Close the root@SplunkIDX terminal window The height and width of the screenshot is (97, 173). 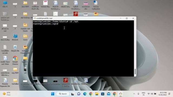pos(133,18)
